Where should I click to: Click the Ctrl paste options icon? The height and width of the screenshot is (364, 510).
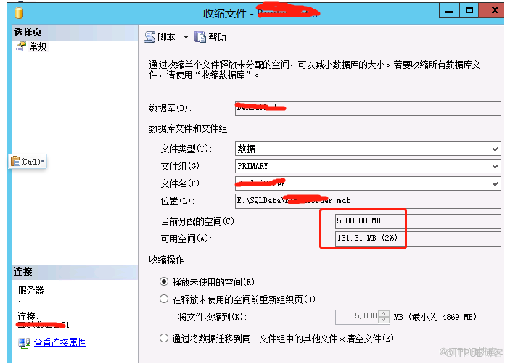coord(15,161)
